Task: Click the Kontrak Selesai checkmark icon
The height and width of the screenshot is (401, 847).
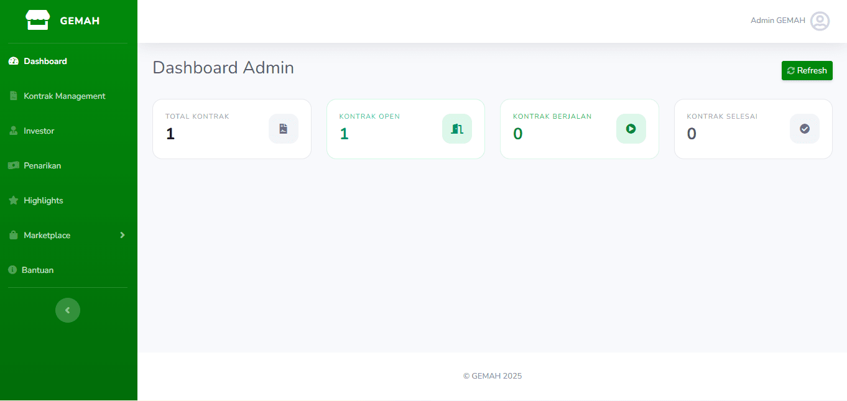Action: point(804,129)
